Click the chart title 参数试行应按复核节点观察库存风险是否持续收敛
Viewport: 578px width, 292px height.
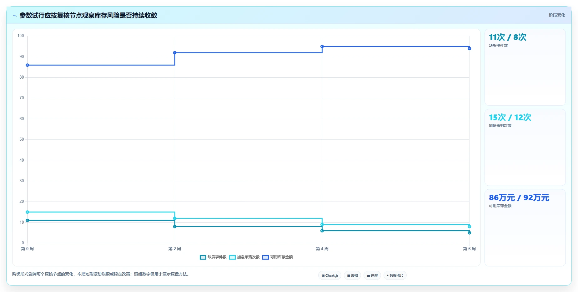tap(88, 15)
